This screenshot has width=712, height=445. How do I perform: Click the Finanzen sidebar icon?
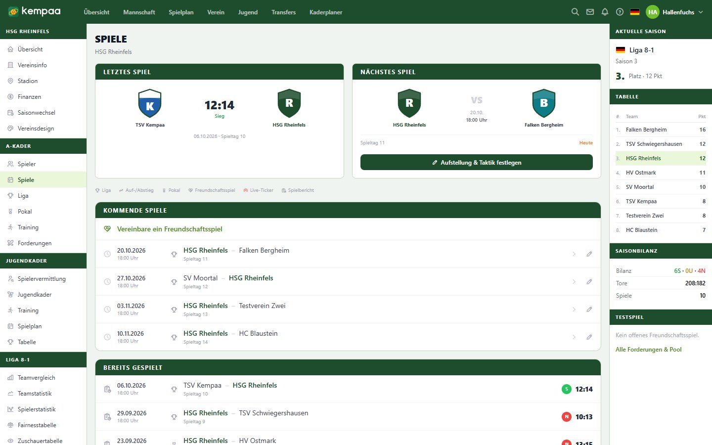tap(10, 97)
